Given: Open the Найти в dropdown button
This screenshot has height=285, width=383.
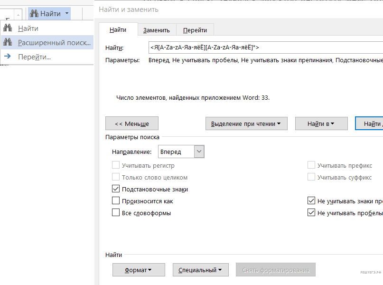Looking at the screenshot, I should tap(321, 123).
